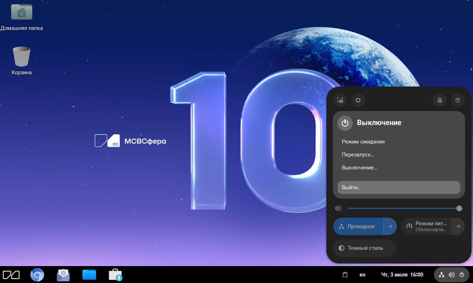The image size is (473, 283).
Task: Select Режим ожидания from the power menu
Action: [363, 142]
